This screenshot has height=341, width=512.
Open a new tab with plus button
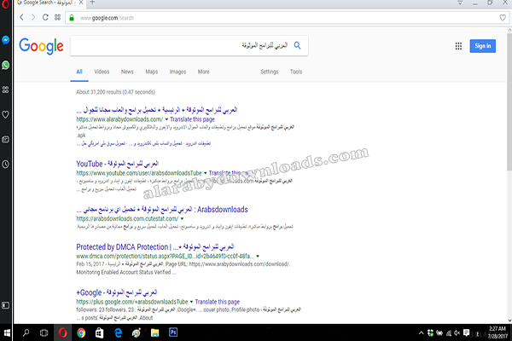(92, 3)
